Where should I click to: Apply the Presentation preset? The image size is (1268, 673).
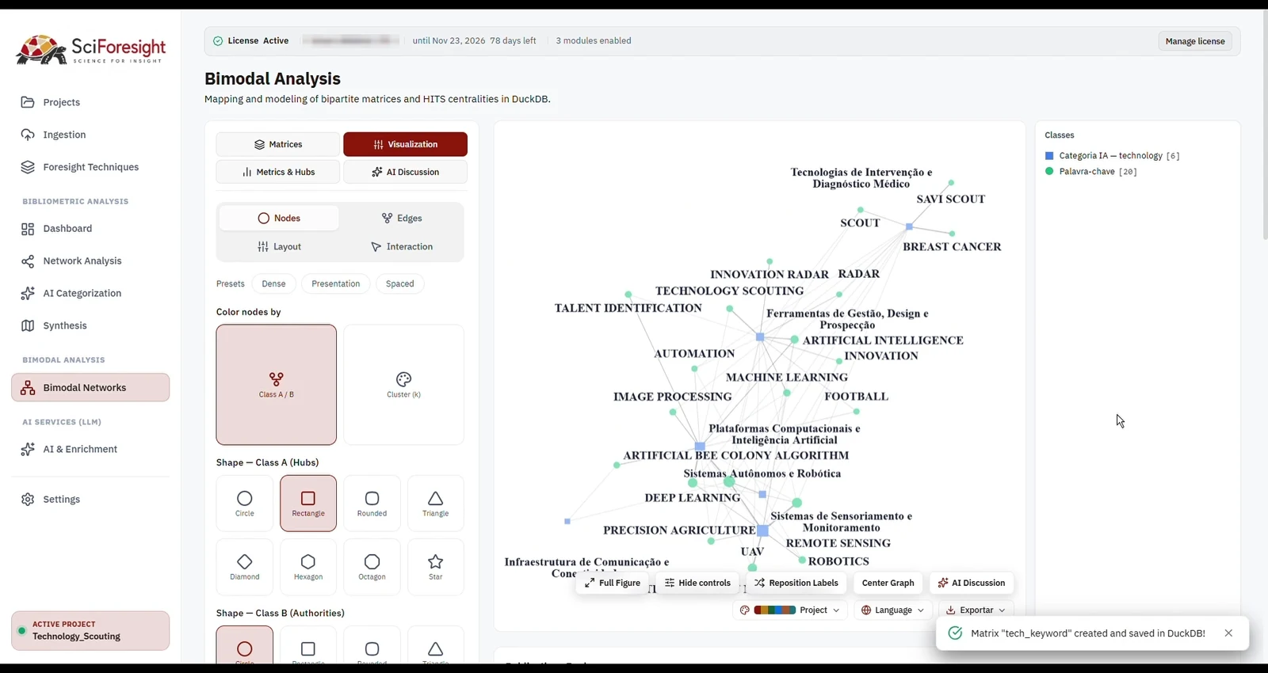point(336,283)
